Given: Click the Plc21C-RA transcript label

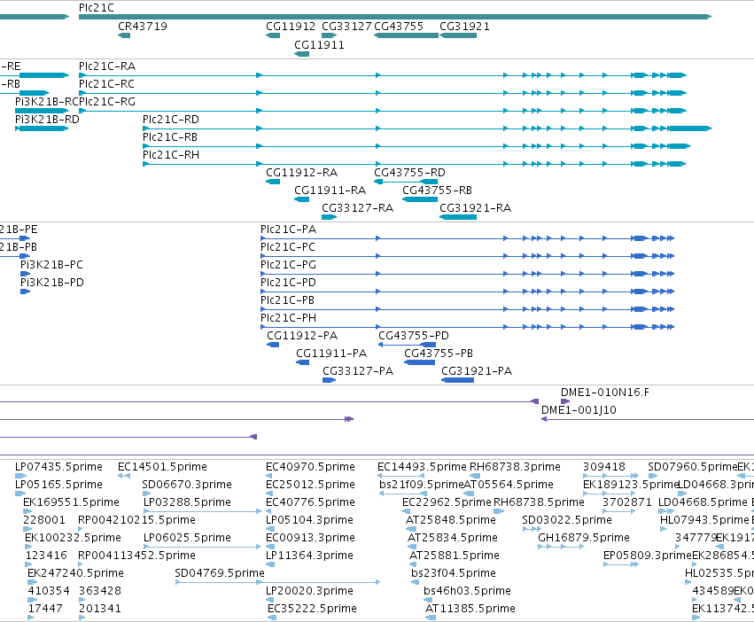Looking at the screenshot, I should tap(106, 66).
